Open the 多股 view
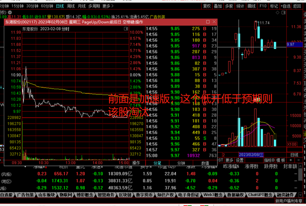This screenshot has width=306, height=206. click(229, 6)
